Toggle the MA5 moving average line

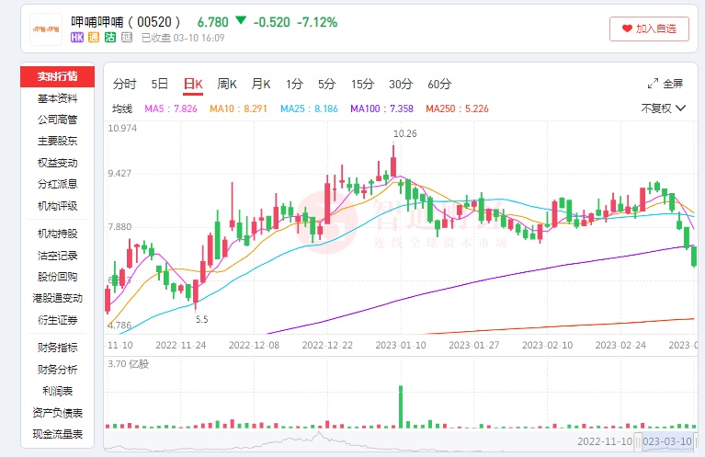click(x=171, y=109)
